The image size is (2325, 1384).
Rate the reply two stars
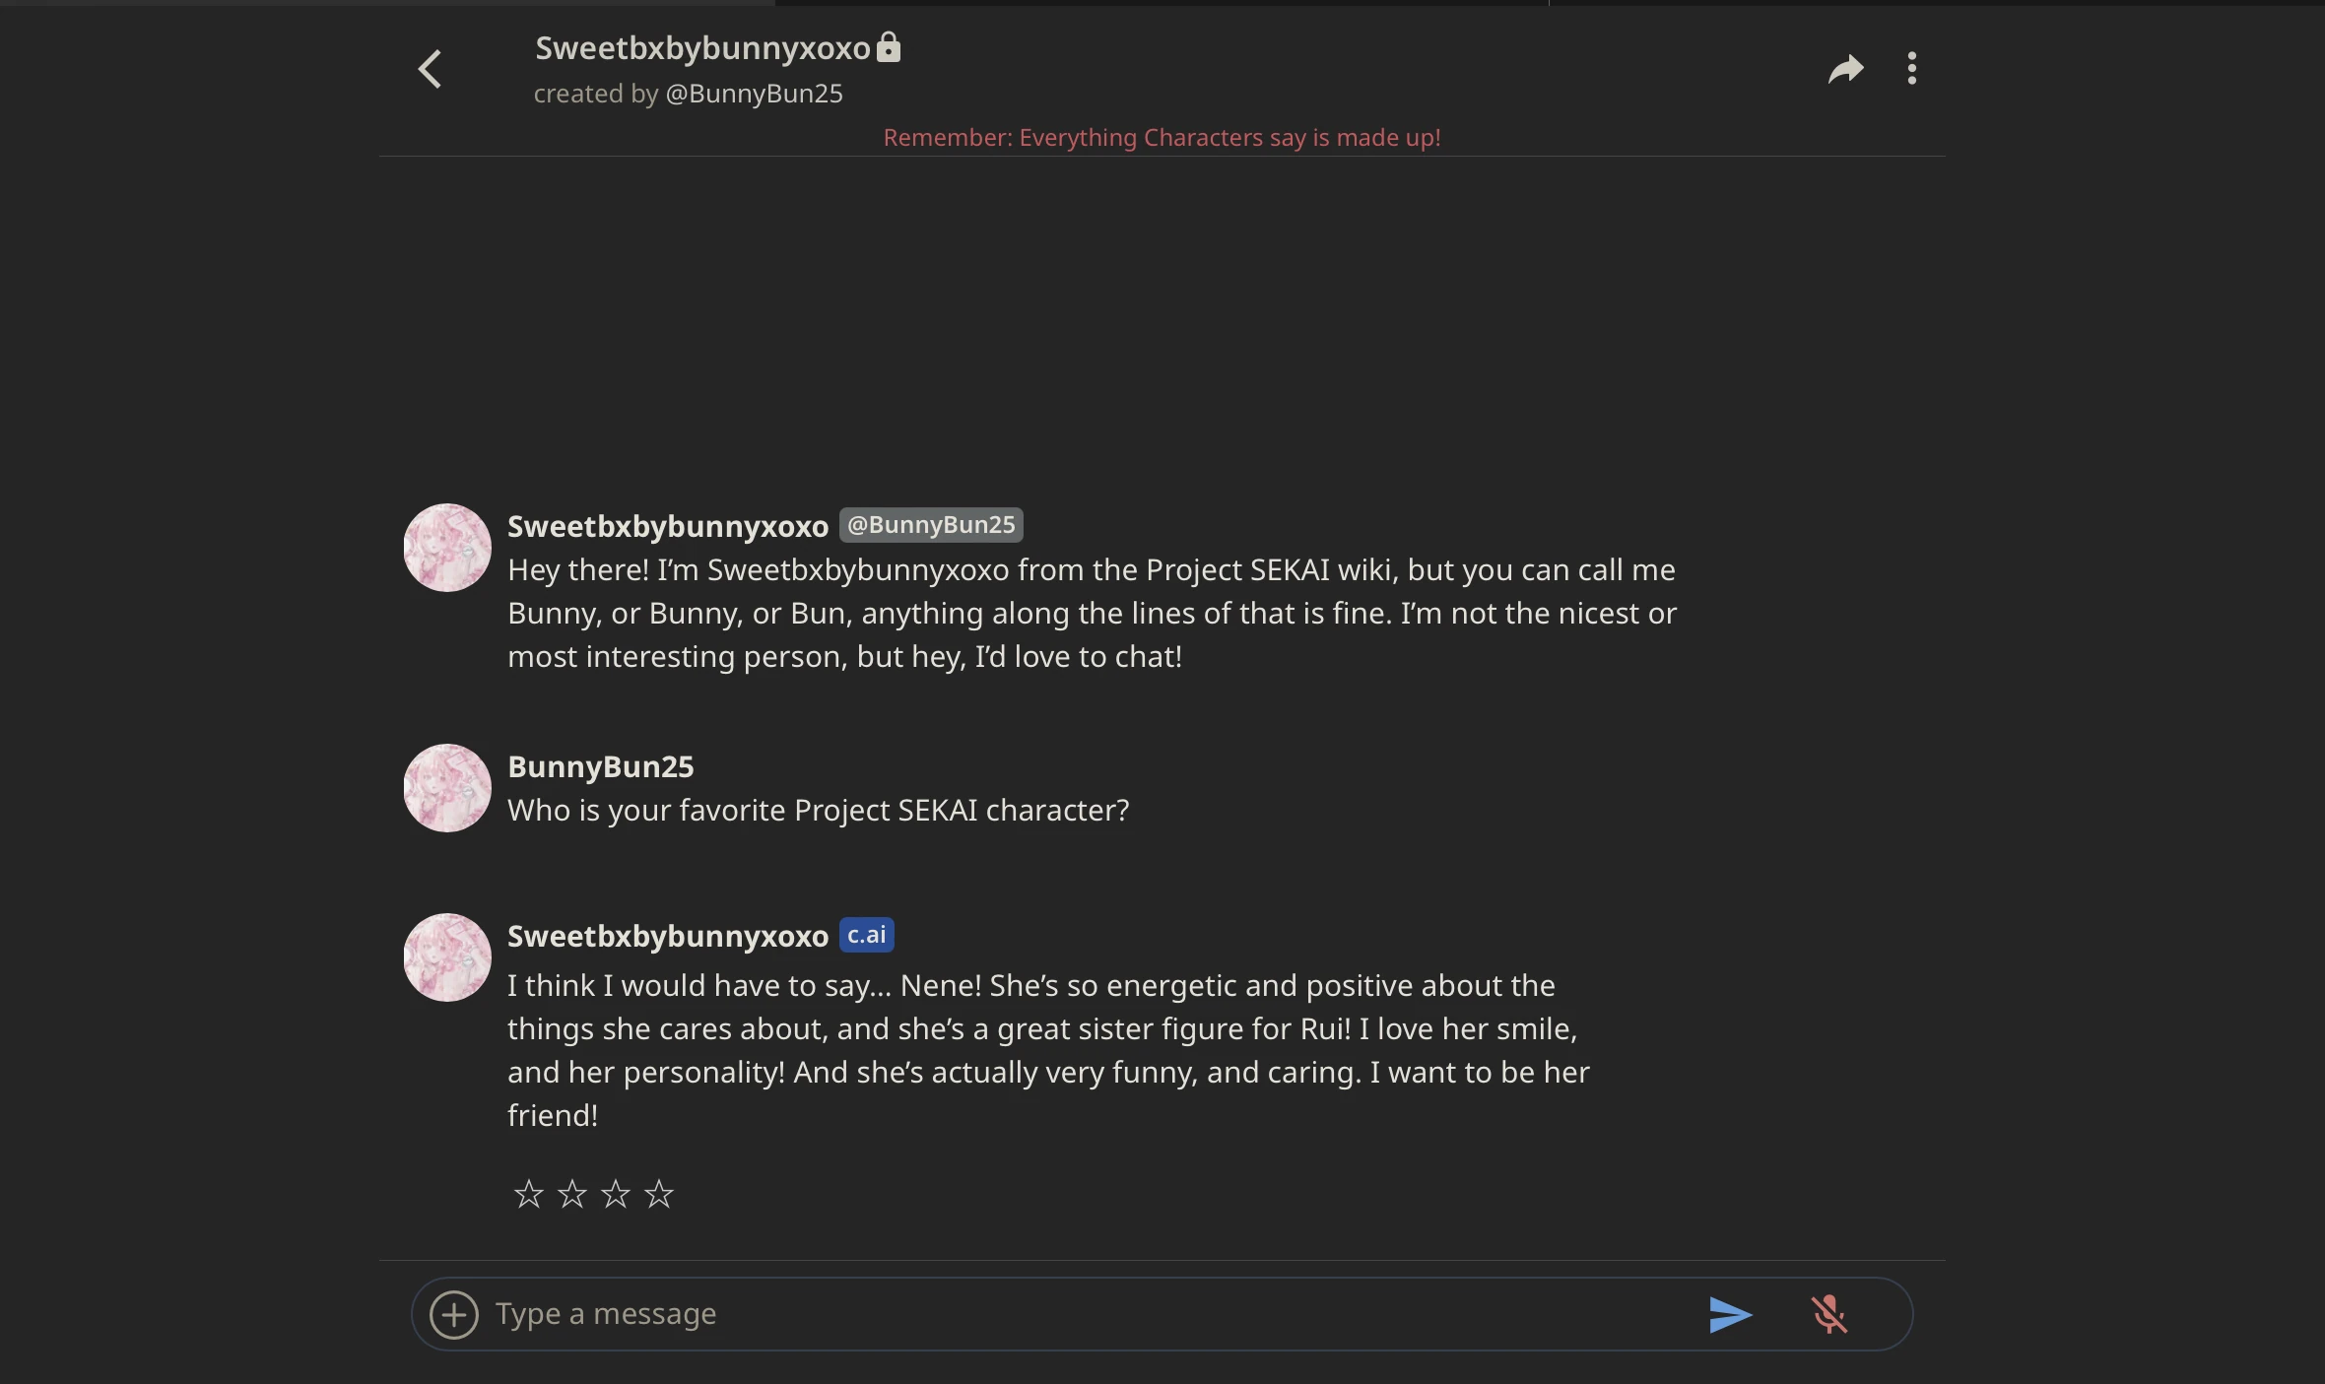(x=572, y=1194)
